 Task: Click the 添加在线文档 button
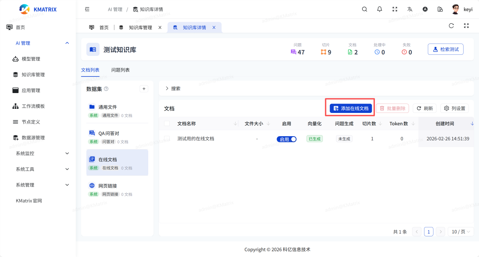tap(351, 108)
